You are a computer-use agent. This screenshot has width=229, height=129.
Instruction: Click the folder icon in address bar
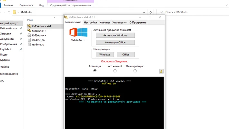click(x=14, y=12)
